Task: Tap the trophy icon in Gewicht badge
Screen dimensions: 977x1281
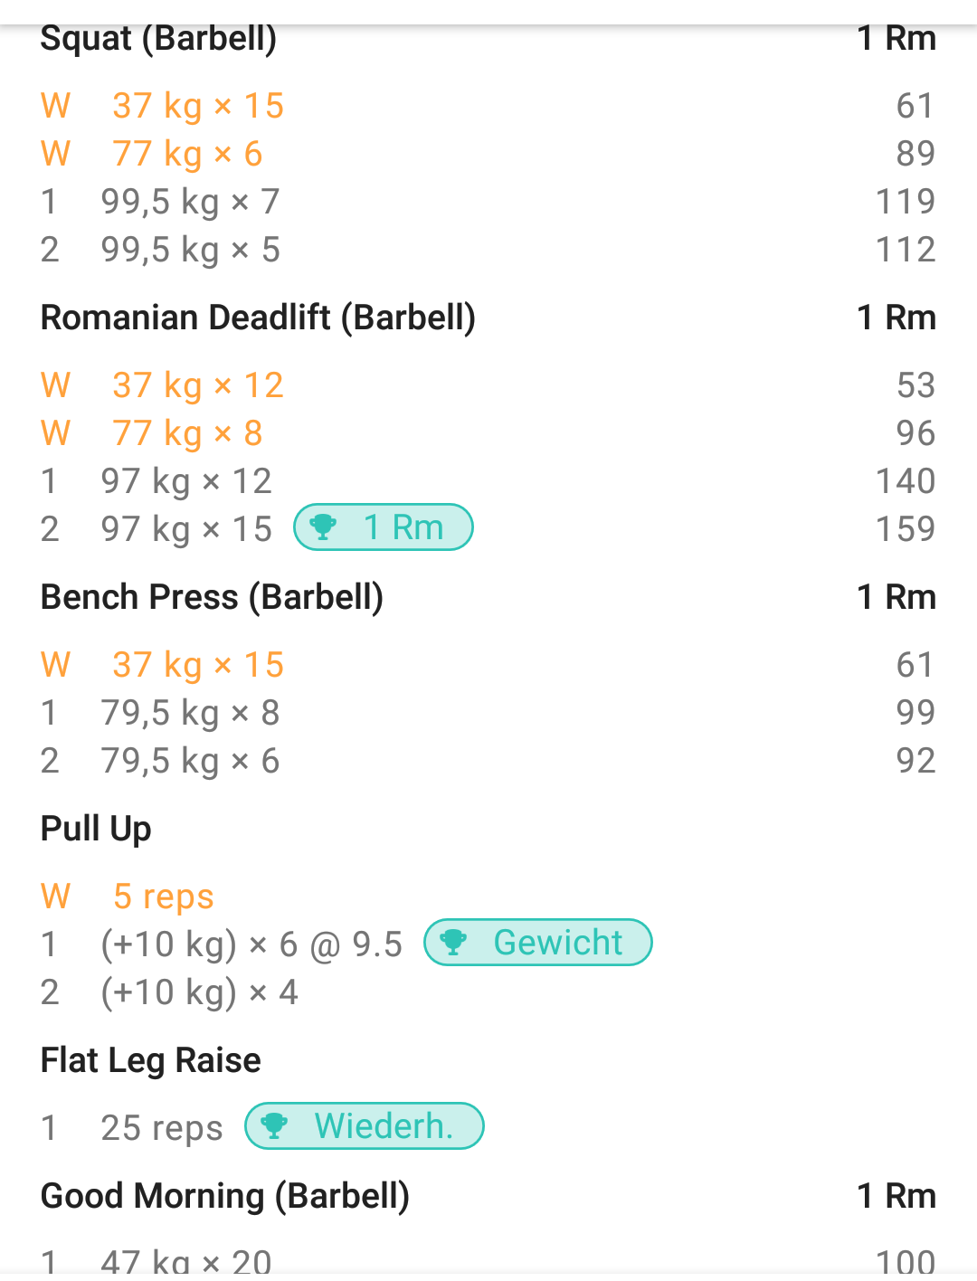Action: (453, 943)
